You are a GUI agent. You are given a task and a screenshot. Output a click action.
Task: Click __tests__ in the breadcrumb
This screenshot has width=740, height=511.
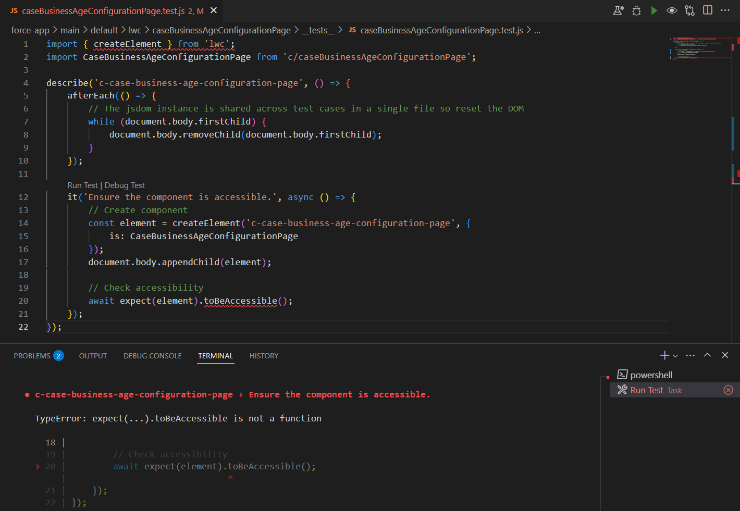(318, 30)
